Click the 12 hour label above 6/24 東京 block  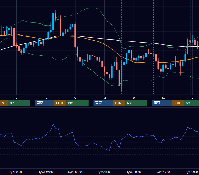pyautogui.click(x=46, y=98)
